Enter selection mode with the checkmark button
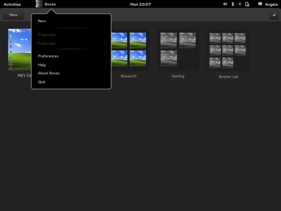Image resolution: width=281 pixels, height=211 pixels. [274, 15]
